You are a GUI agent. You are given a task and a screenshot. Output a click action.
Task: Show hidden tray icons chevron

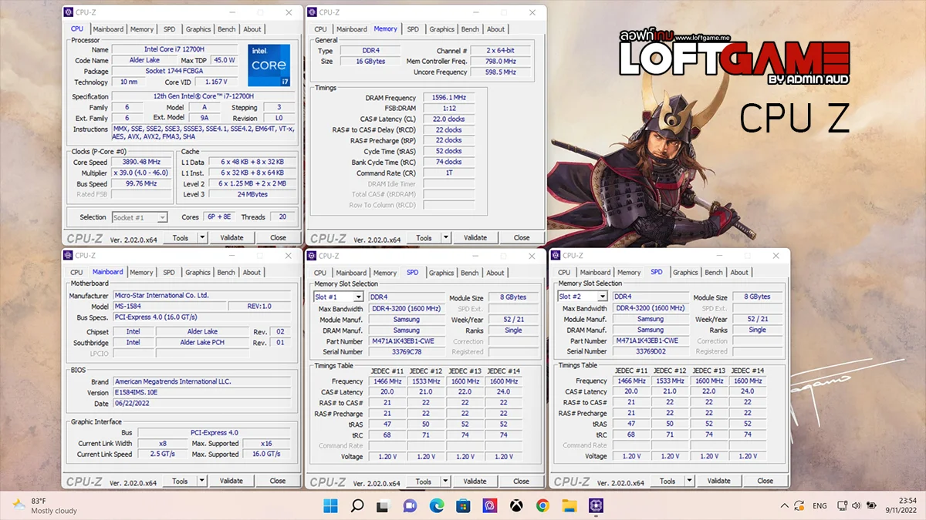point(784,506)
